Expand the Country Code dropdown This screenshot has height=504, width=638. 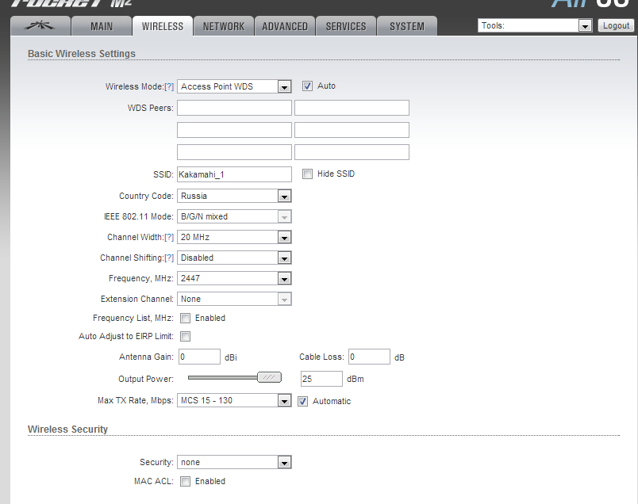pos(234,196)
